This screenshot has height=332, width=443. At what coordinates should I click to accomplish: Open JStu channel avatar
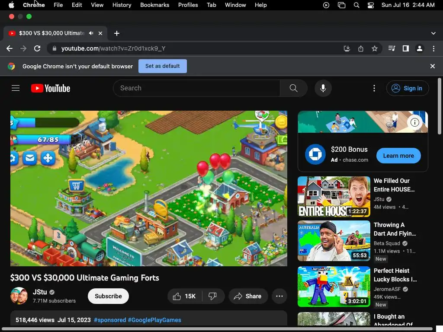tap(19, 296)
